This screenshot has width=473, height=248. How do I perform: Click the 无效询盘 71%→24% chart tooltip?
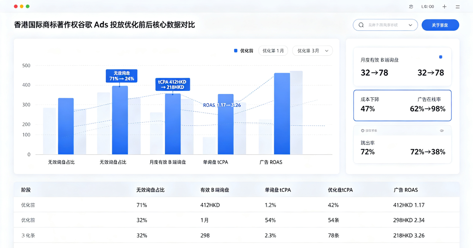[121, 76]
